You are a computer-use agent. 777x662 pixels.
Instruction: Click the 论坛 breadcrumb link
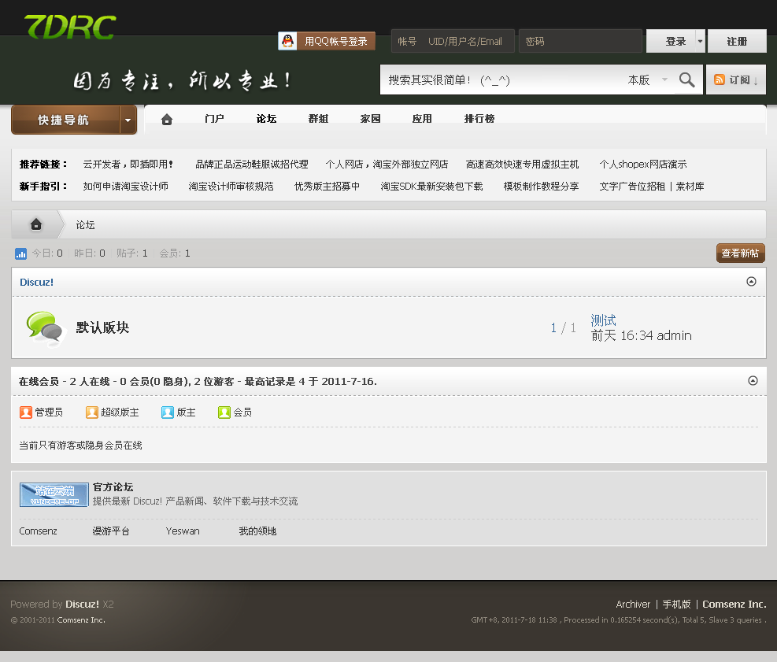click(x=85, y=225)
